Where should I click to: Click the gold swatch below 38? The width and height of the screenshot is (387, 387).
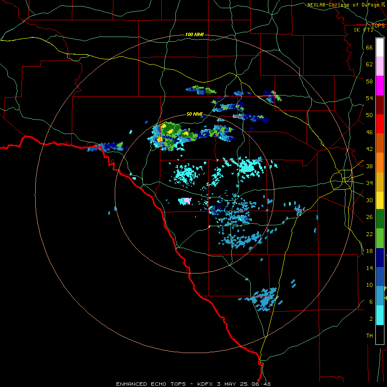click(380, 182)
